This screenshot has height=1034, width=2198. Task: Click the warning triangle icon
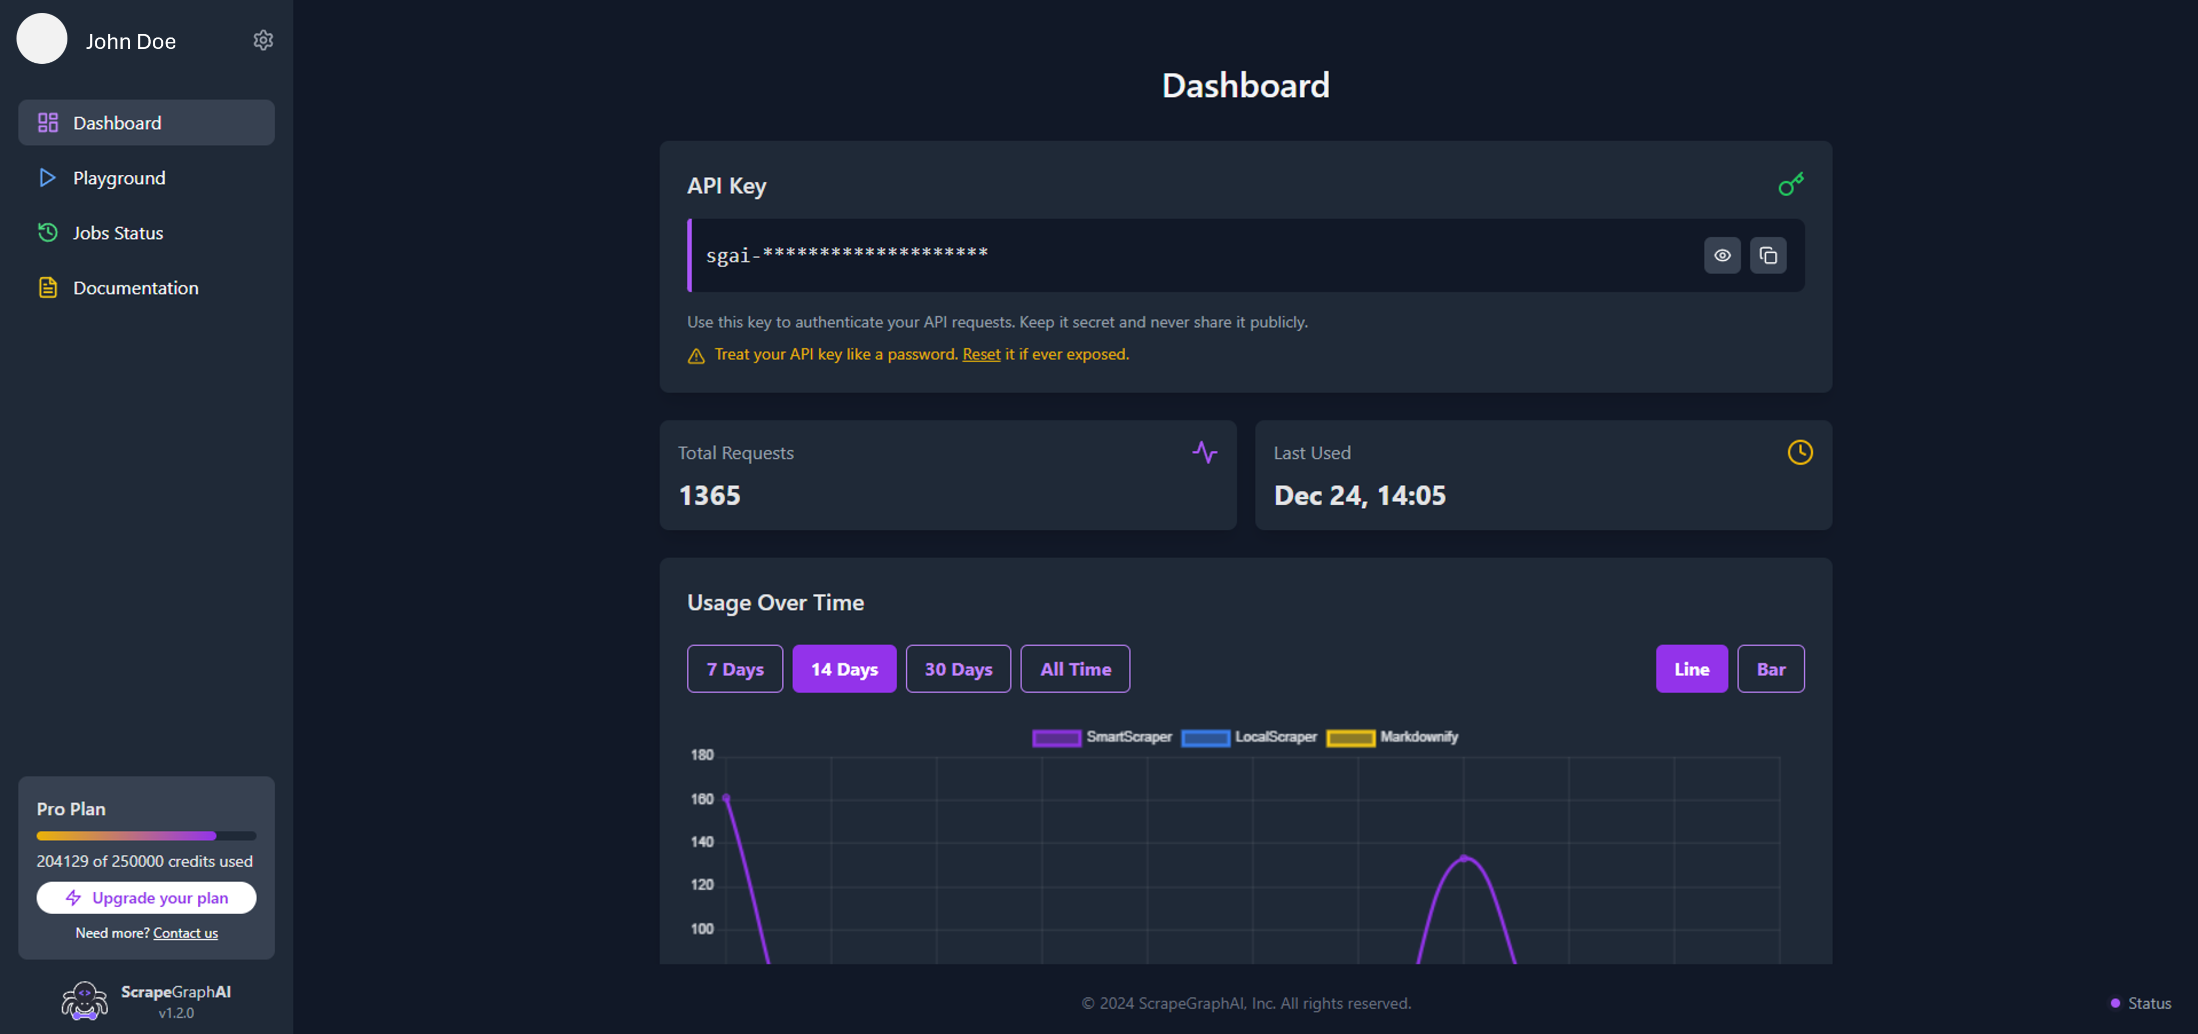point(696,356)
